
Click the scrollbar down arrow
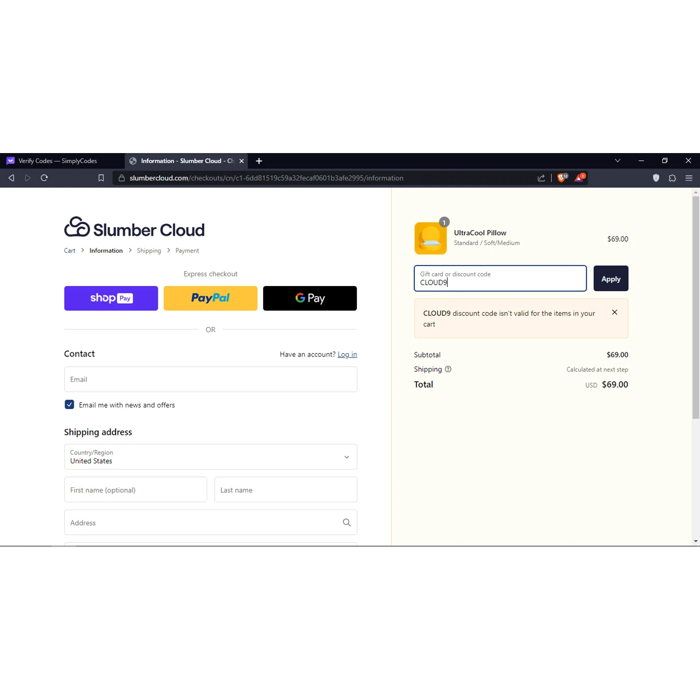click(x=696, y=541)
